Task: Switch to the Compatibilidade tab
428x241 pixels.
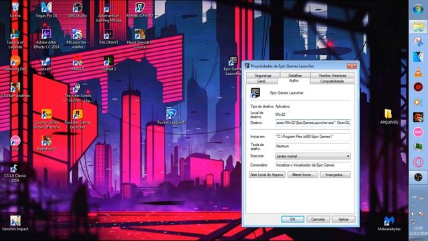Action: [332, 81]
